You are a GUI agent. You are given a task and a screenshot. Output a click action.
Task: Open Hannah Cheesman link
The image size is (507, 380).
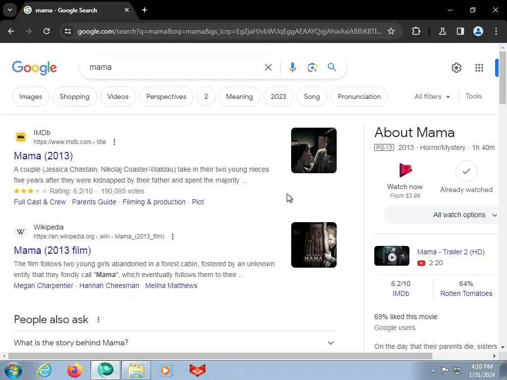109,285
